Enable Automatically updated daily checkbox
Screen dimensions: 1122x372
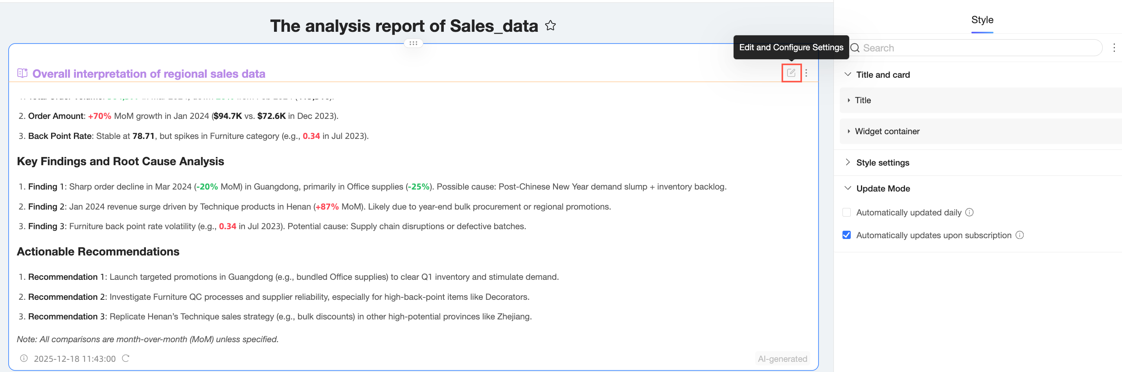(846, 213)
